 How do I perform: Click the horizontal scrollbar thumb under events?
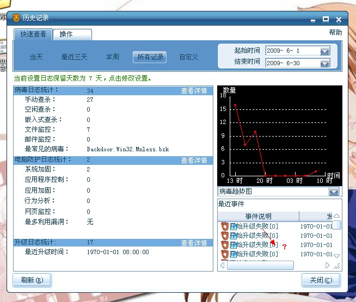(x=260, y=265)
